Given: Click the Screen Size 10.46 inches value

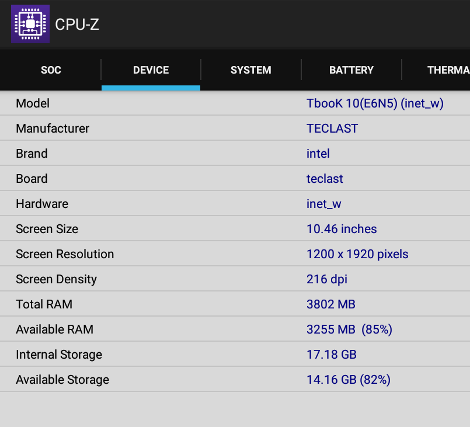Looking at the screenshot, I should (x=342, y=229).
